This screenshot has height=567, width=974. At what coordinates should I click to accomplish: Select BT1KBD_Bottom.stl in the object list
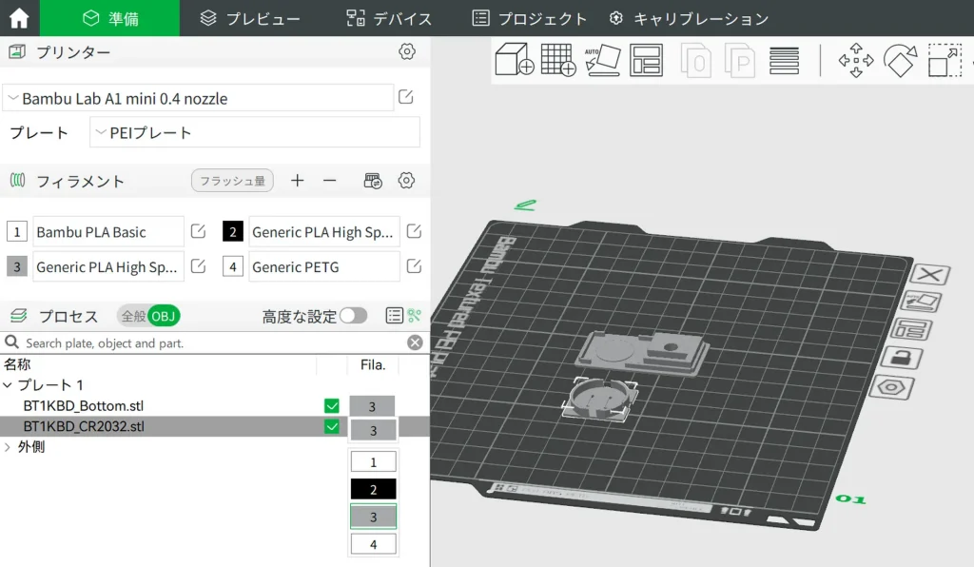tap(84, 406)
